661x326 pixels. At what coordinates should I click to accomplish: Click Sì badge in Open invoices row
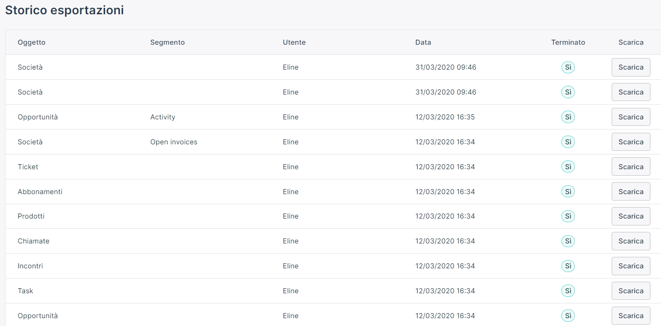click(568, 142)
